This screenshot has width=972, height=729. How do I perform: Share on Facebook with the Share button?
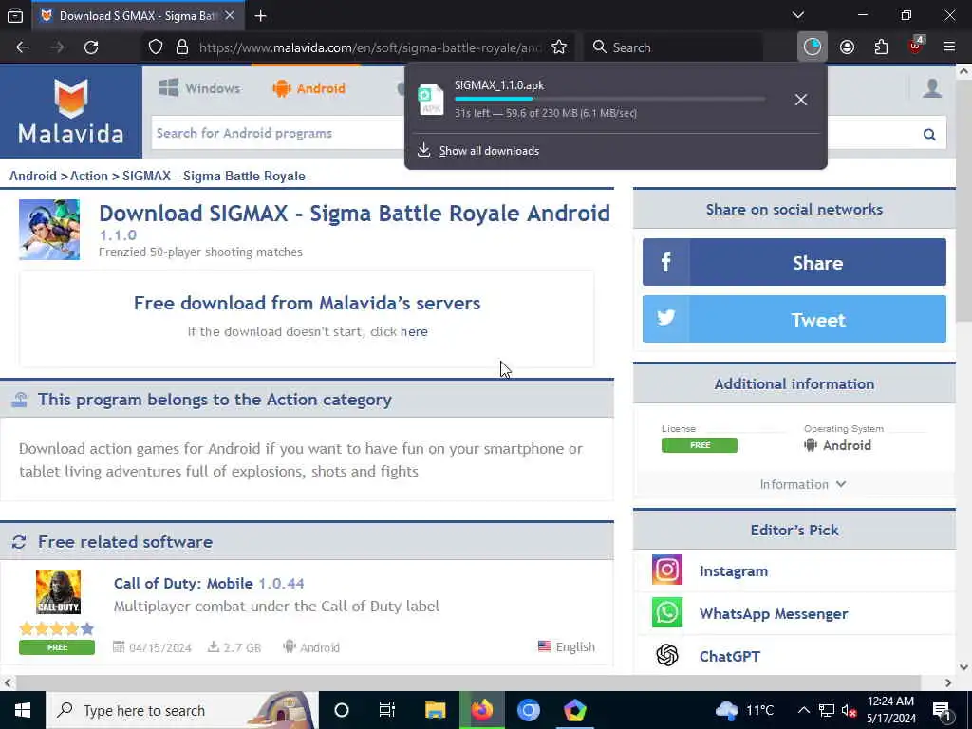(794, 262)
